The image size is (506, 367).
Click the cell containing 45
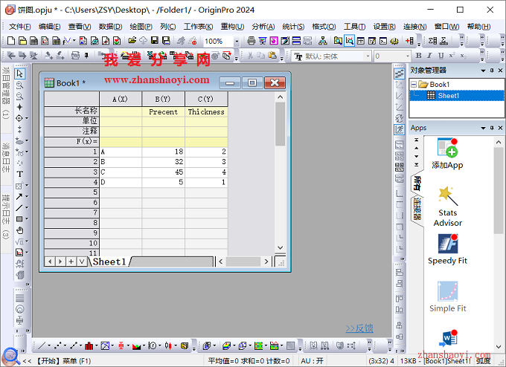tap(163, 172)
